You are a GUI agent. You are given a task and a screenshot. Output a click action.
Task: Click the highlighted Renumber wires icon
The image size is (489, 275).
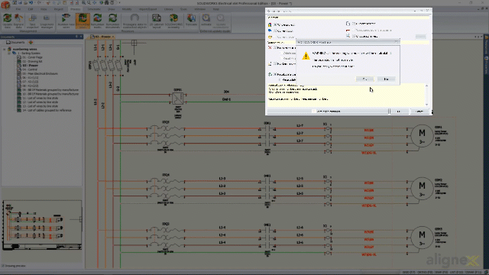tap(83, 21)
